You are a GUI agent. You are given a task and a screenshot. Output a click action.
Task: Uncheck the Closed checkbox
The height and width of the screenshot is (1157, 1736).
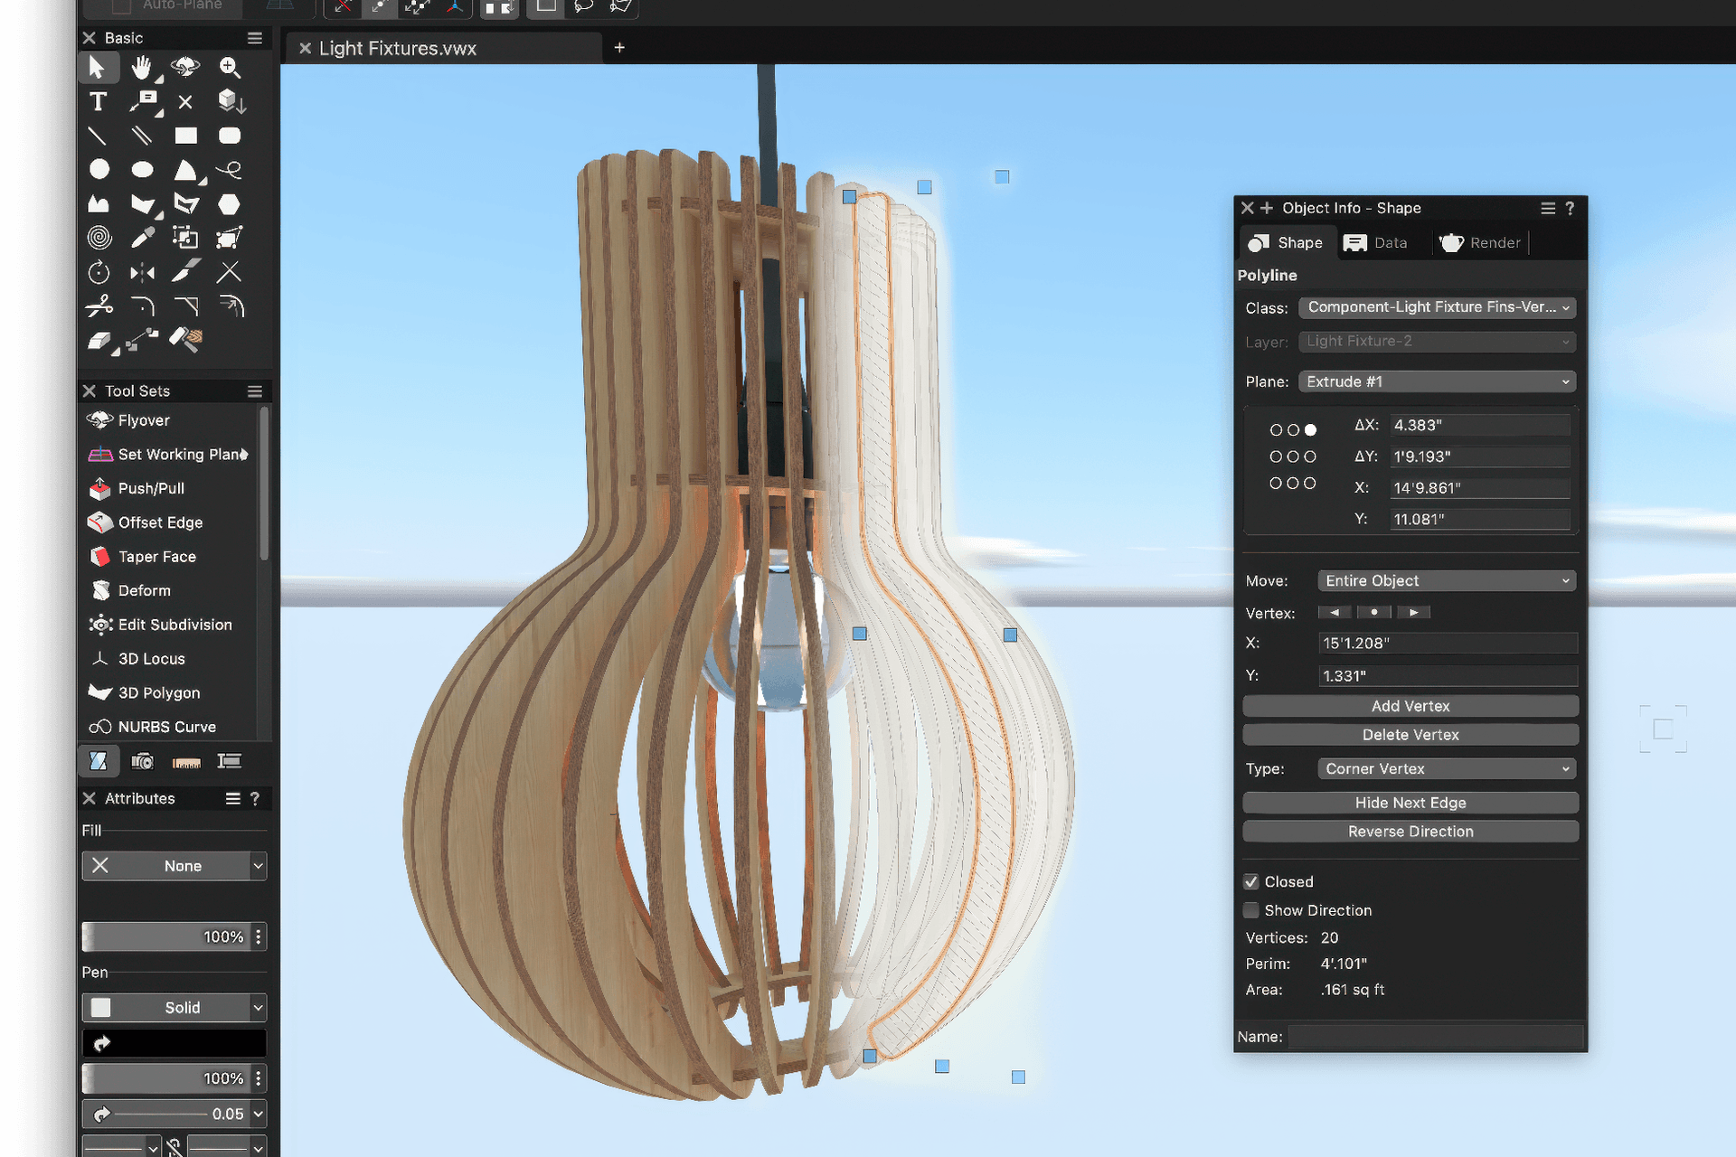[1251, 881]
